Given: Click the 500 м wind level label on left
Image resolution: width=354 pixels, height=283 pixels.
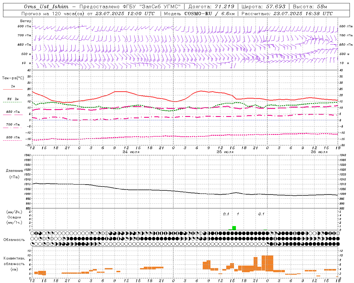Looking at the screenshot, I should click(26, 54).
